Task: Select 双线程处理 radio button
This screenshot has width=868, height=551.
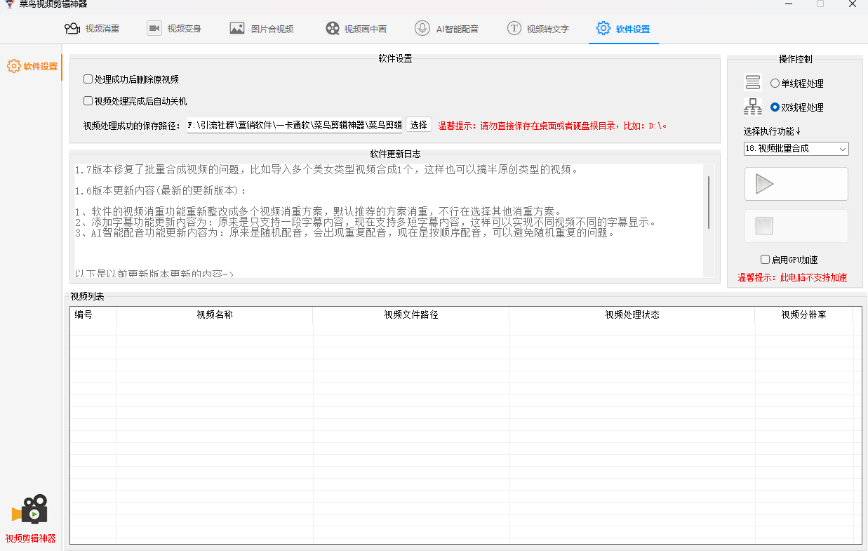Action: [775, 107]
